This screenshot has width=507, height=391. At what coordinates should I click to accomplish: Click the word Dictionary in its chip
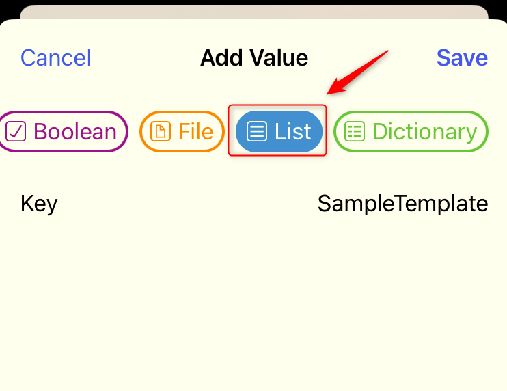pyautogui.click(x=424, y=131)
